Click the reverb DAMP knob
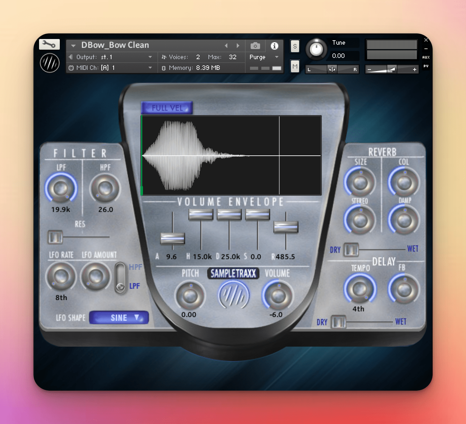The height and width of the screenshot is (424, 466). click(x=404, y=220)
